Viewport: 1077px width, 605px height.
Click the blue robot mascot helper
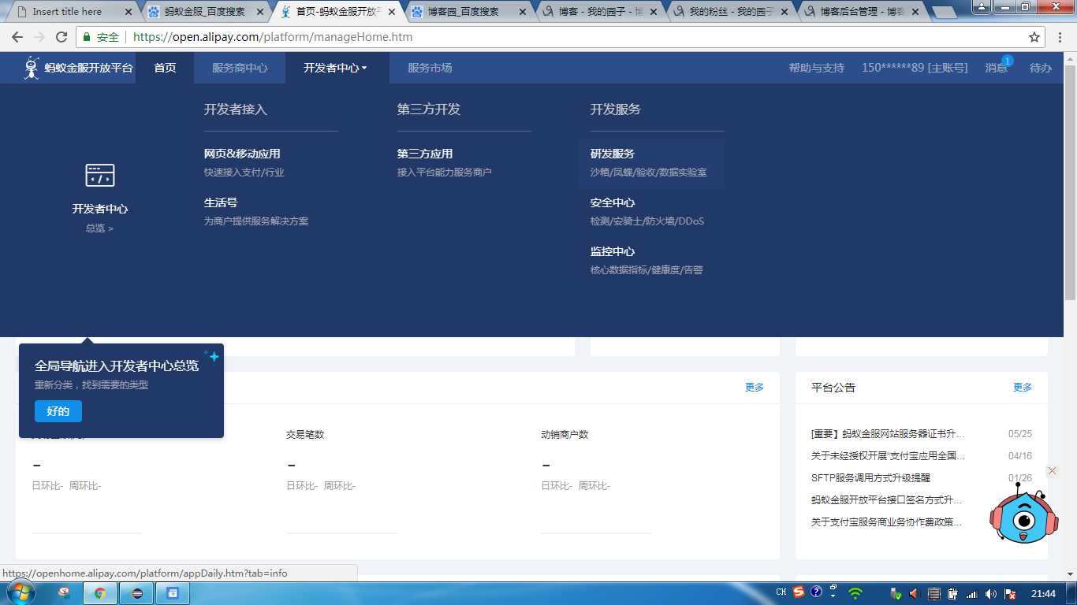click(x=1023, y=514)
